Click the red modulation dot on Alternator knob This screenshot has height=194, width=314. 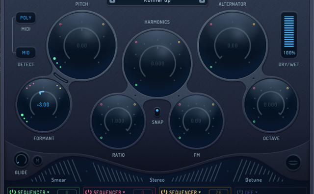211,24
